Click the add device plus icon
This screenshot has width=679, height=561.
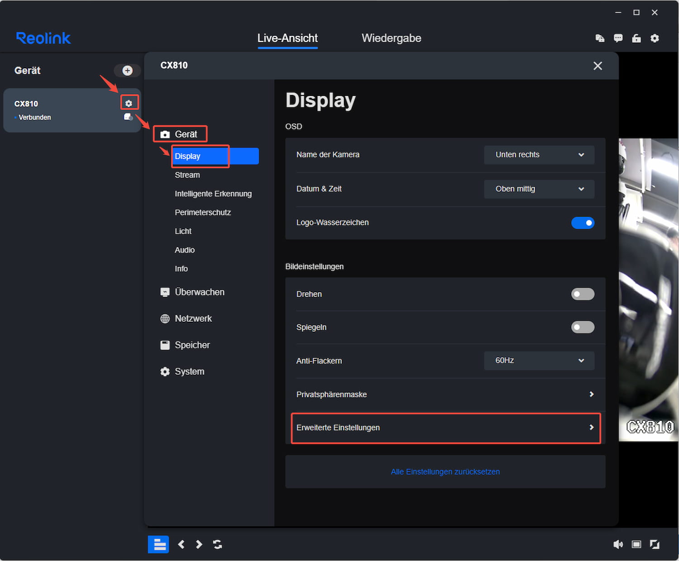(x=127, y=71)
